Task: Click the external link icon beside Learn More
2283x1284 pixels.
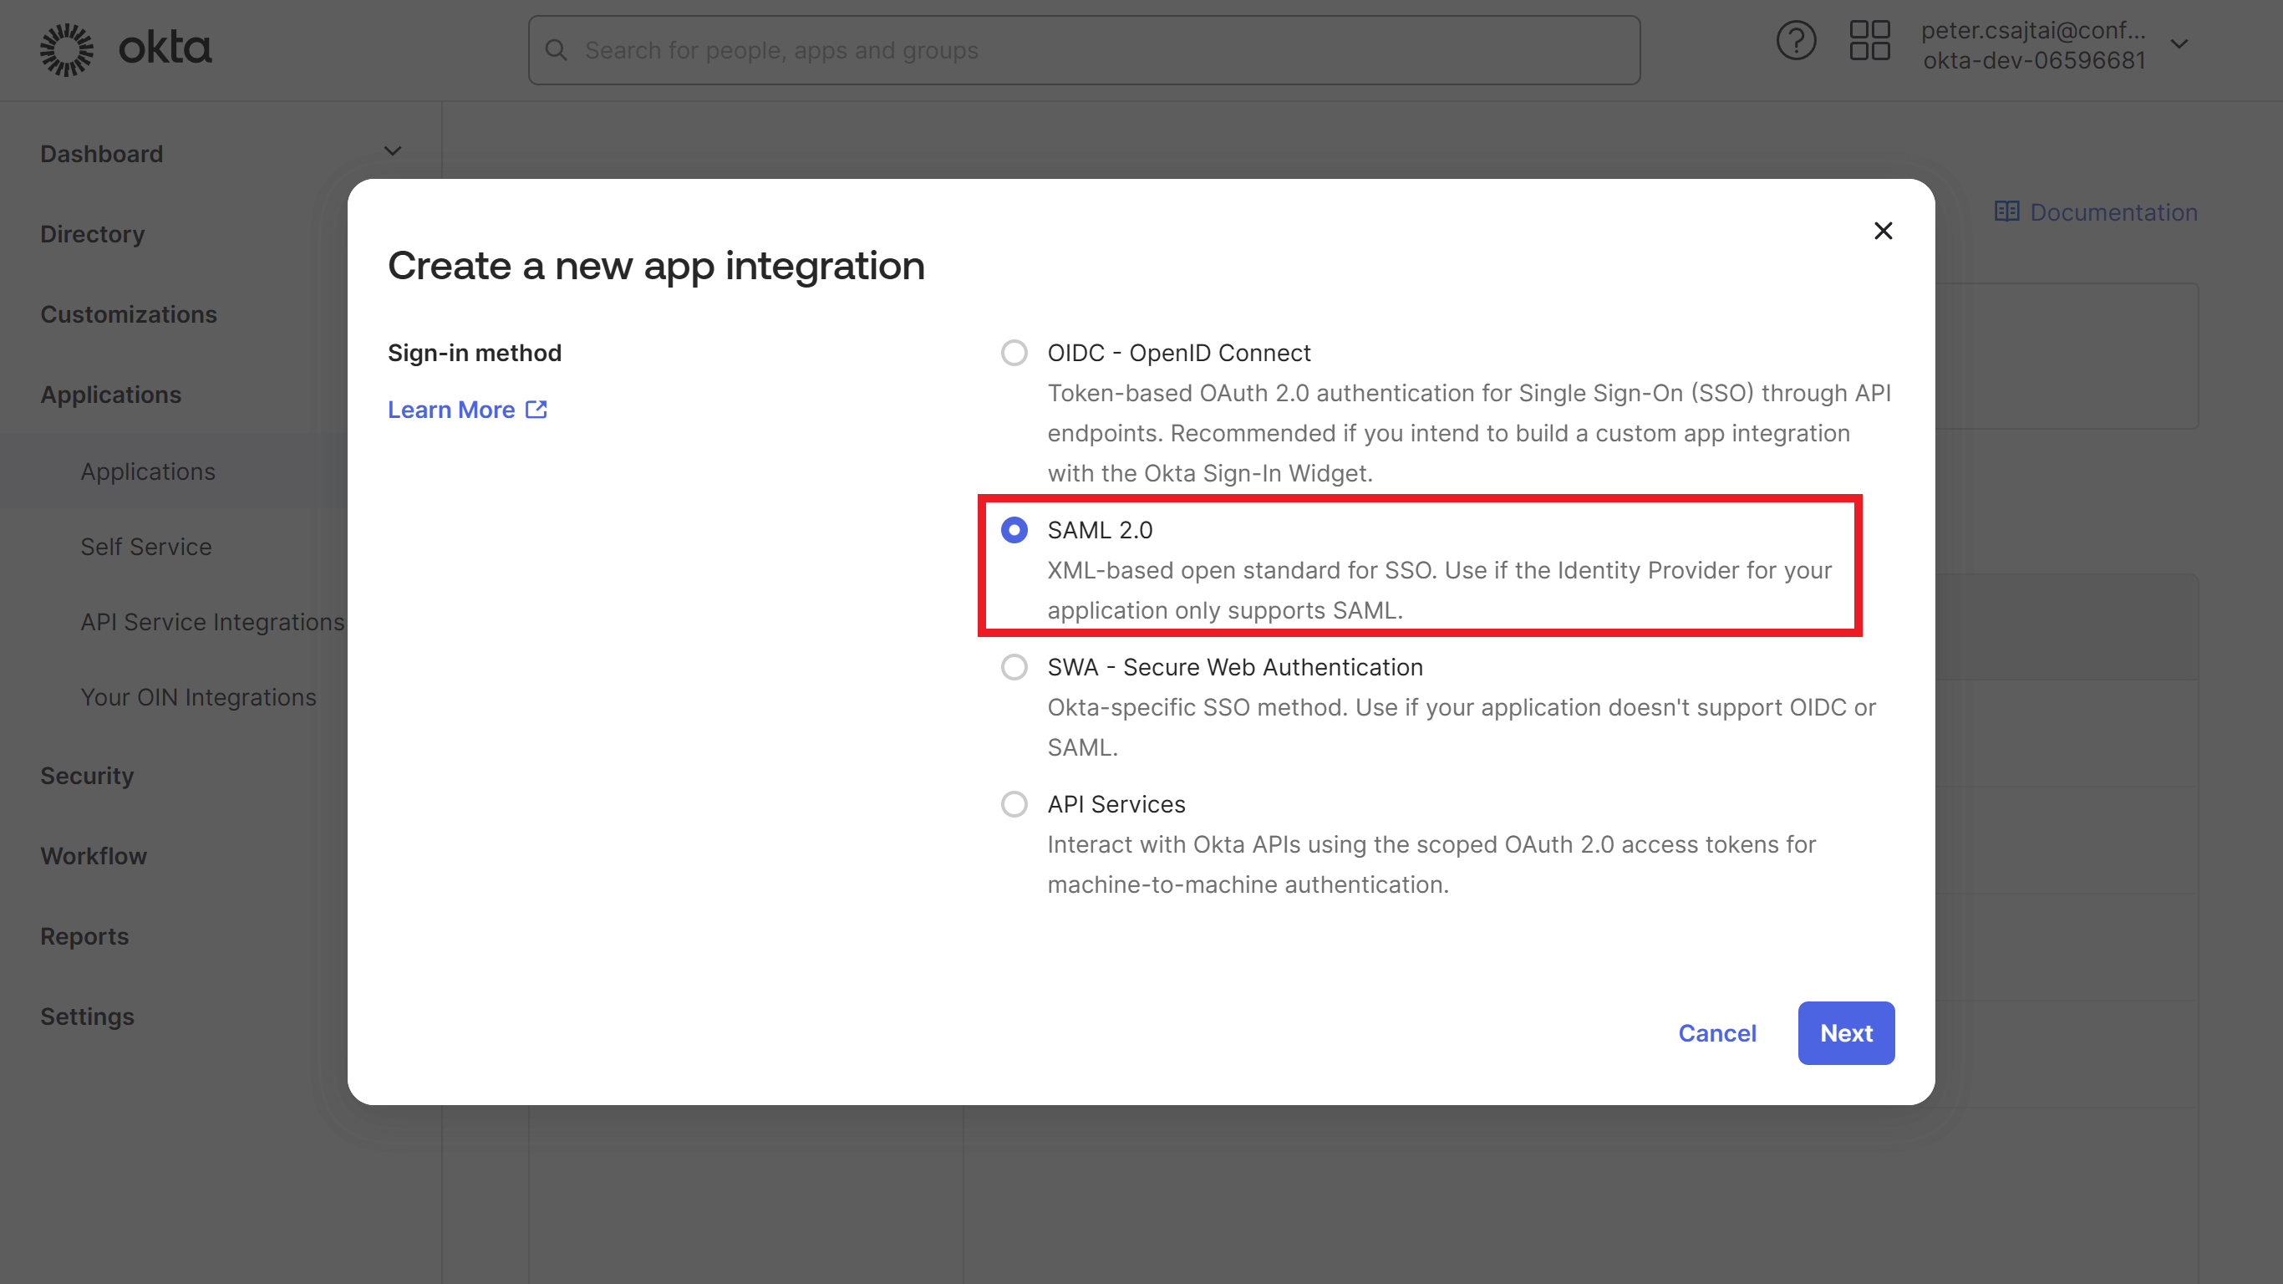Action: point(536,410)
